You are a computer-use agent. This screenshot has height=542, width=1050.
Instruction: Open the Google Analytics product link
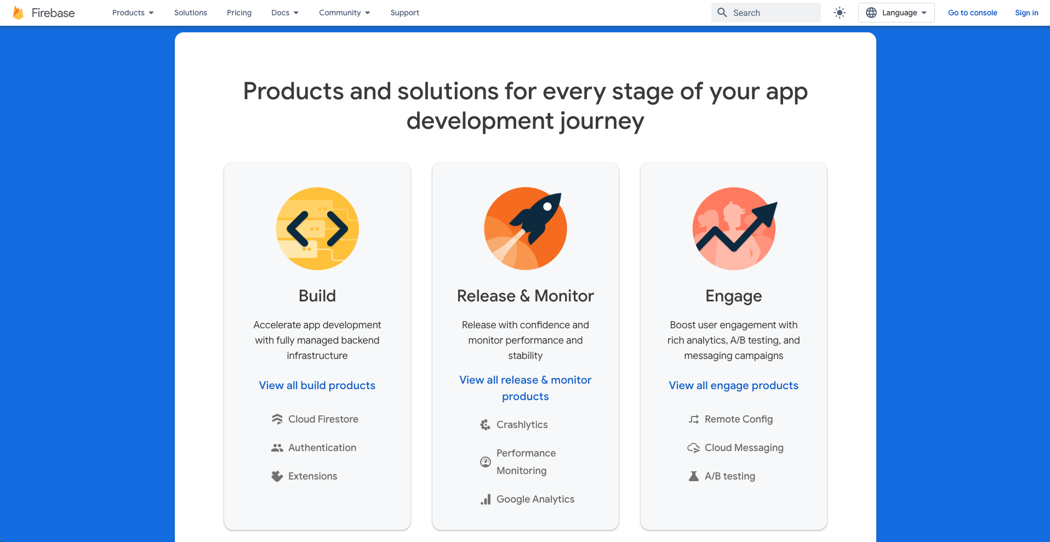(535, 499)
